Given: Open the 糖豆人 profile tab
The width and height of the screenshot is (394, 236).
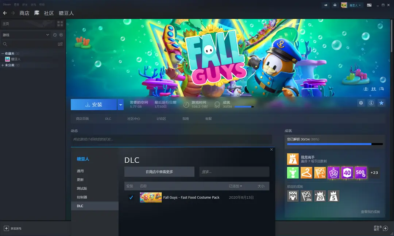Looking at the screenshot, I should pyautogui.click(x=66, y=13).
